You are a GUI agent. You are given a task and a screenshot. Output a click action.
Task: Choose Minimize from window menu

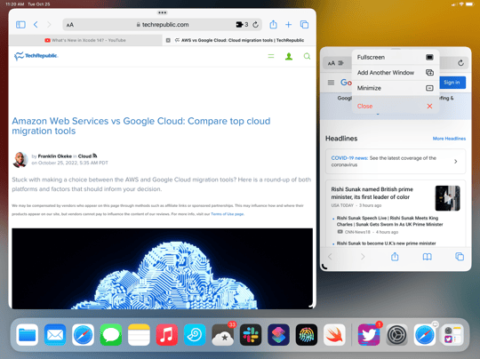396,88
